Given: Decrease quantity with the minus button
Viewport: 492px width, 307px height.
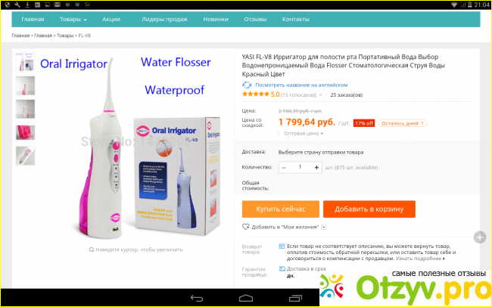Looking at the screenshot, I should coord(284,167).
